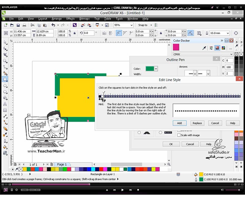The image size is (245, 199).
Task: Click the New document icon
Action: coord(6,25)
